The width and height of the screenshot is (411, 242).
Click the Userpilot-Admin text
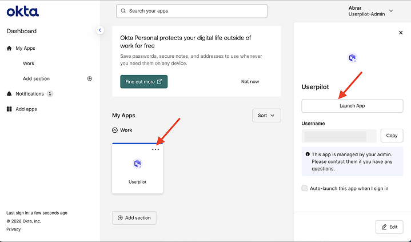coord(366,14)
